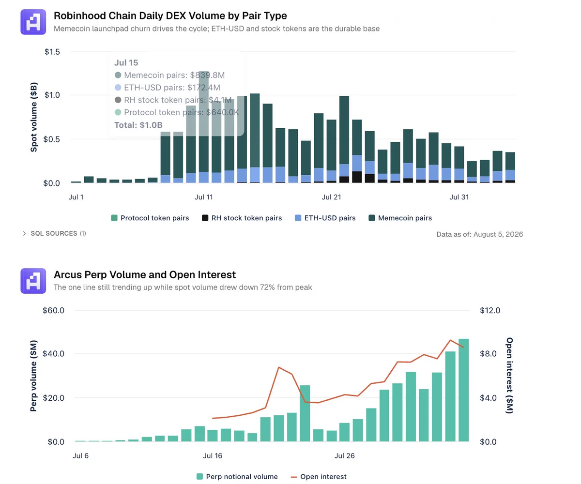Toggle the ETH-USD pairs legend item
The image size is (581, 484).
click(x=325, y=218)
